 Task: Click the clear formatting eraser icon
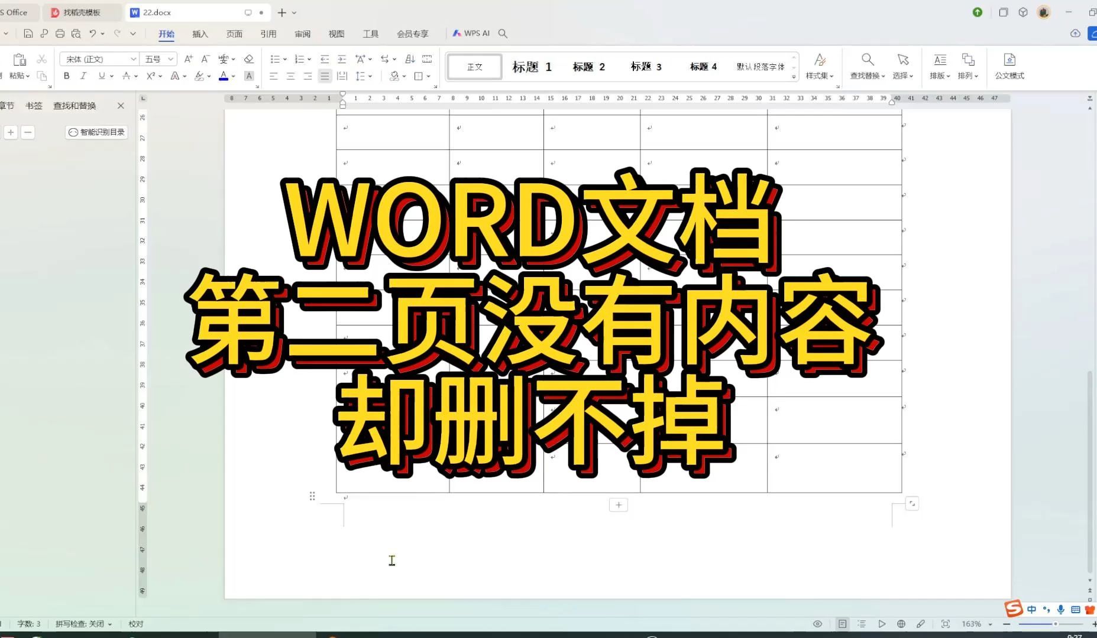point(249,58)
